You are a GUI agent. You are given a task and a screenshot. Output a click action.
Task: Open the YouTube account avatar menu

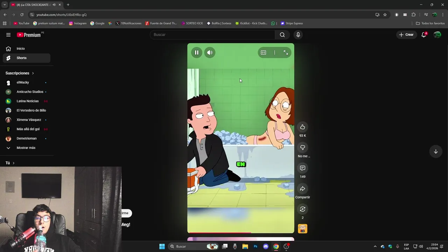(x=437, y=35)
